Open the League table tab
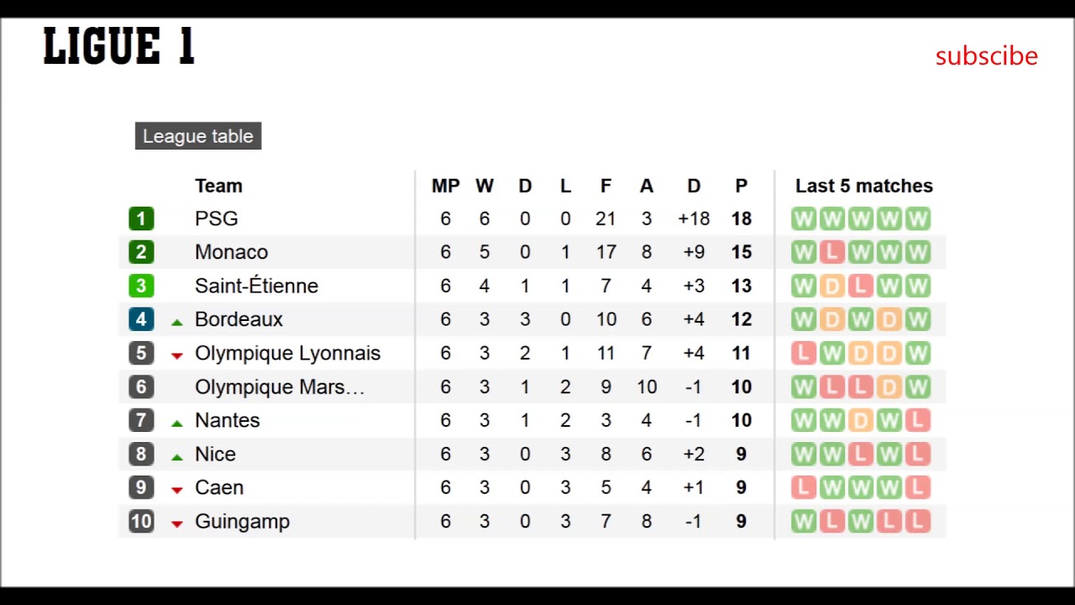Screen dimensions: 1075x605 (198, 136)
